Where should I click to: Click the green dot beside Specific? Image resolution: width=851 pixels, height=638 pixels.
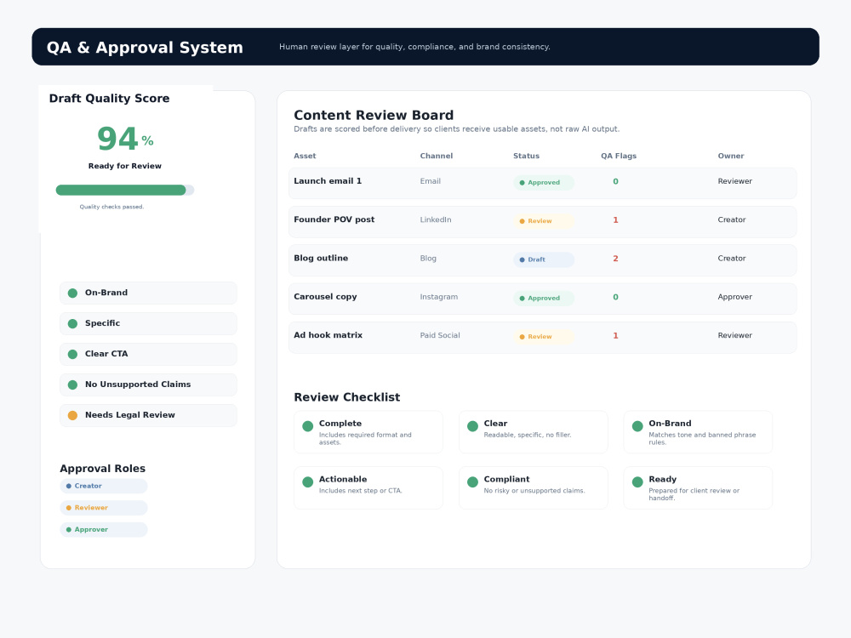[x=72, y=324]
